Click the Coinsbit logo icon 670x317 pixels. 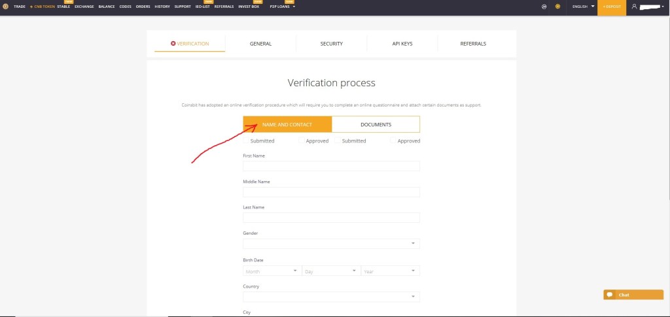[x=5, y=7]
